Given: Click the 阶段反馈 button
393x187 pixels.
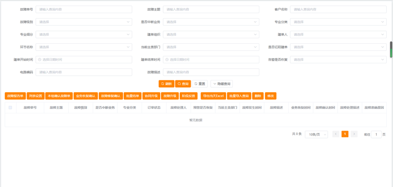Looking at the screenshot, I should [189, 96].
